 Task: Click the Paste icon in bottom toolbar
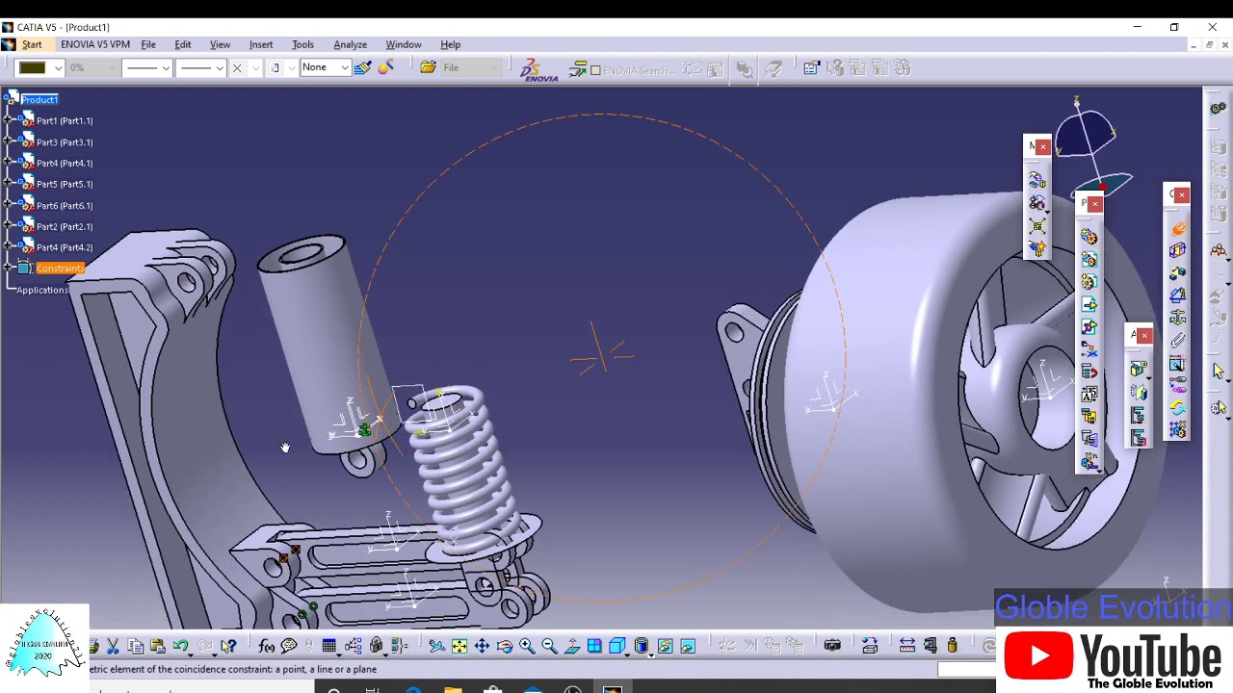click(158, 646)
